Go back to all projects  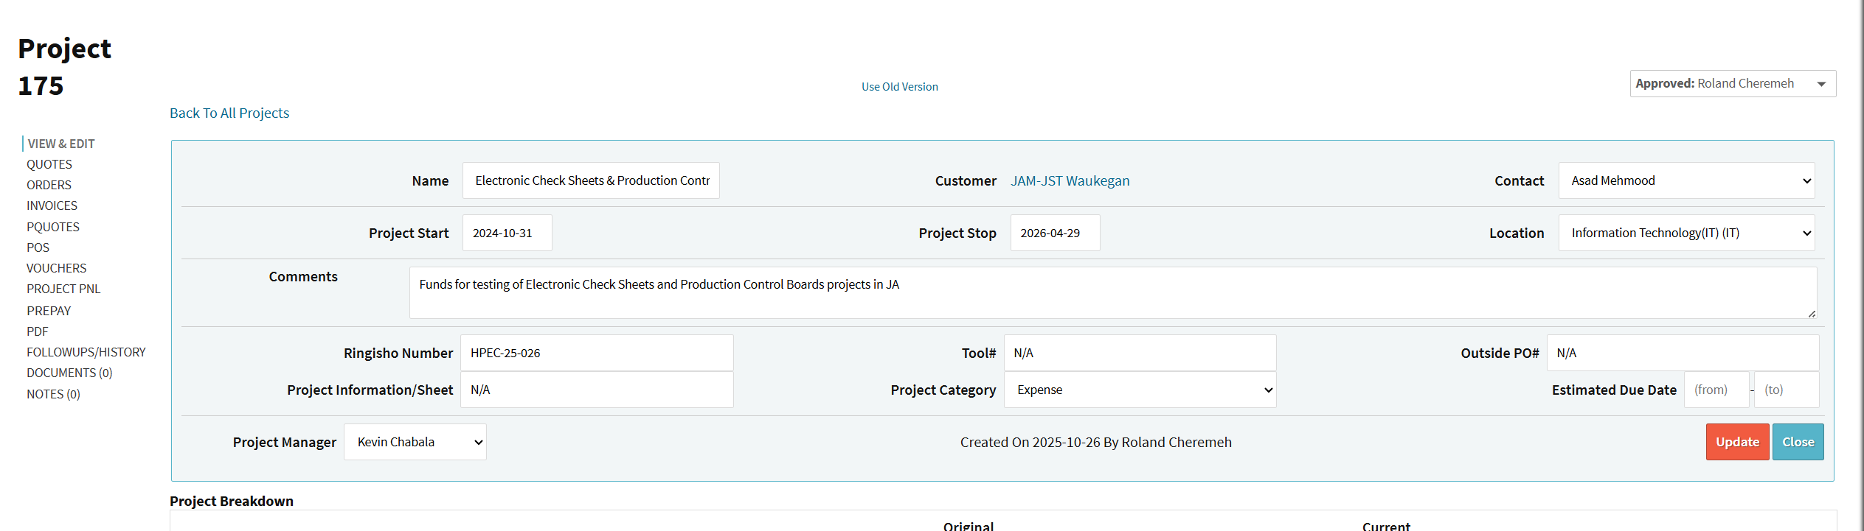[229, 113]
